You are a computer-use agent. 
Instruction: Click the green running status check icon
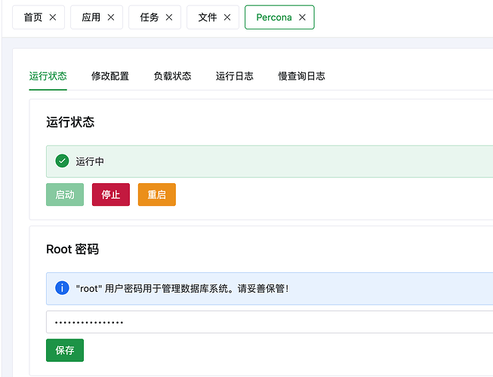(63, 161)
